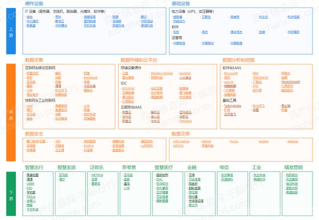Open the 中国移动 operator link
This screenshot has width=319, height=220.
[x=207, y=43]
